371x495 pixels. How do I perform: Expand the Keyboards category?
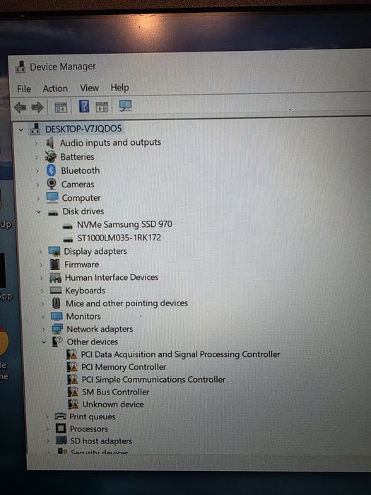(x=42, y=291)
